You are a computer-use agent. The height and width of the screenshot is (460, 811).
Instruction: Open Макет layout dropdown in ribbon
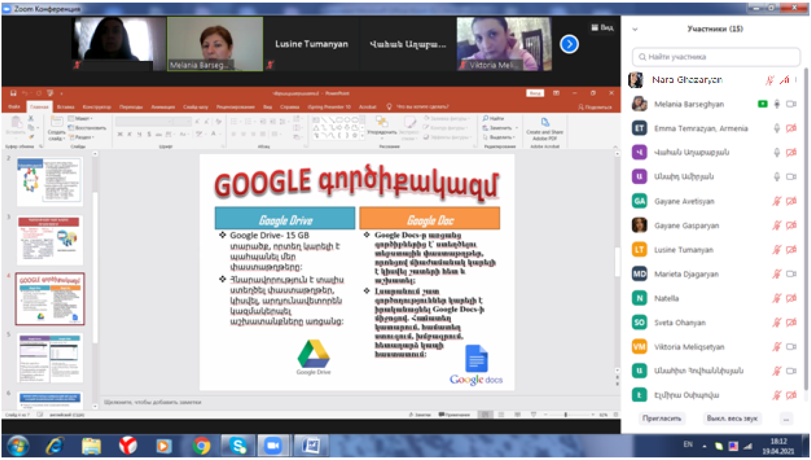point(80,119)
